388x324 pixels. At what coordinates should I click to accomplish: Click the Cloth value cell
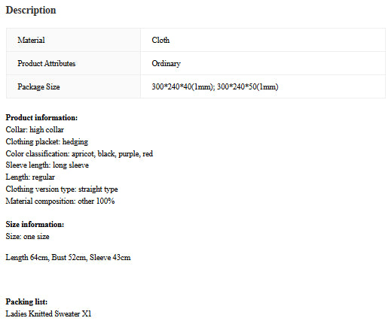(x=263, y=40)
